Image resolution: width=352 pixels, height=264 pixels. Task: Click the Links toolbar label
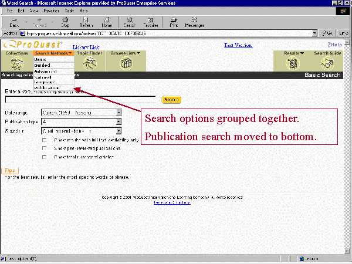[x=343, y=33]
